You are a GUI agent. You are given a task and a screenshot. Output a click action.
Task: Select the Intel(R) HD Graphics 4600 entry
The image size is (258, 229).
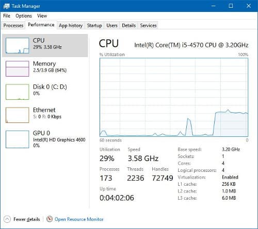point(45,139)
